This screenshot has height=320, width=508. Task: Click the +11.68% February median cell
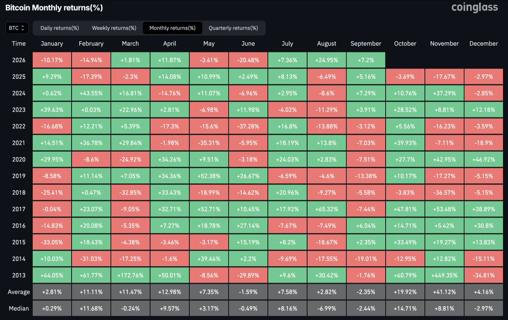click(91, 308)
